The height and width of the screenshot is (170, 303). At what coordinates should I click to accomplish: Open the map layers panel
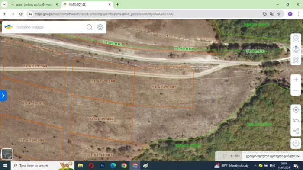[100, 27]
